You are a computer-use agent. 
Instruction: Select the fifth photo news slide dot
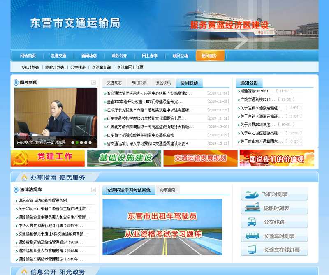(90, 143)
